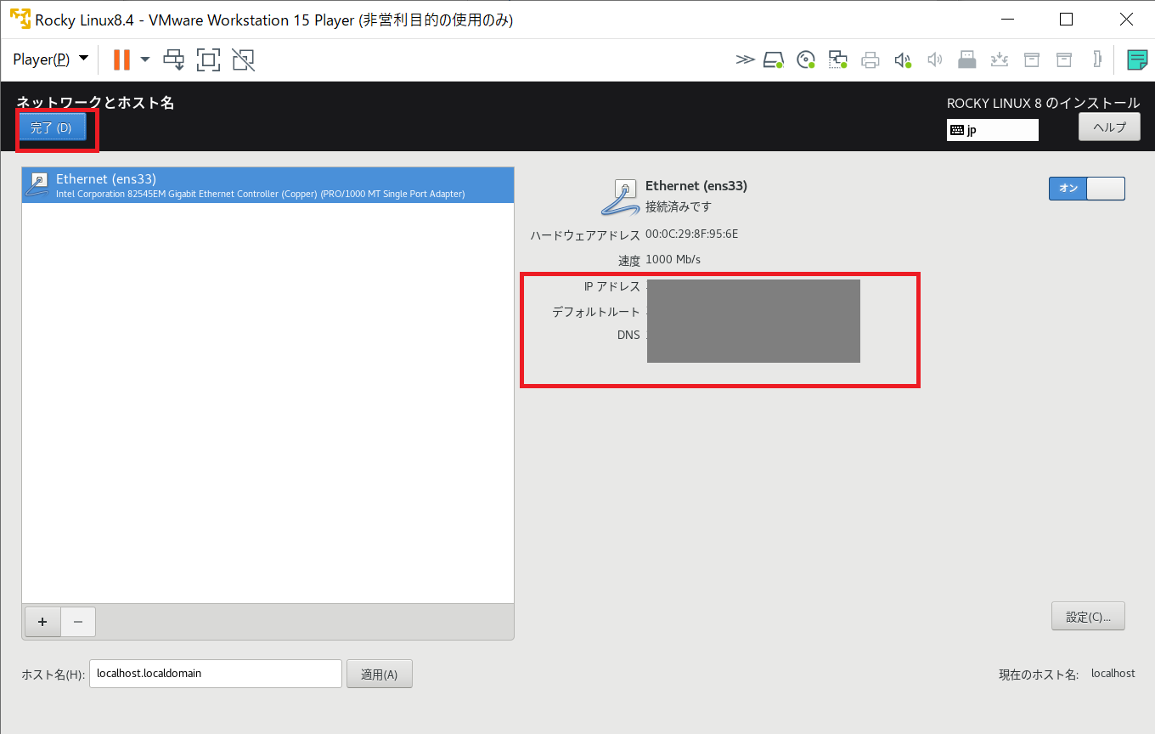Open the network adapter device icon

[x=838, y=59]
